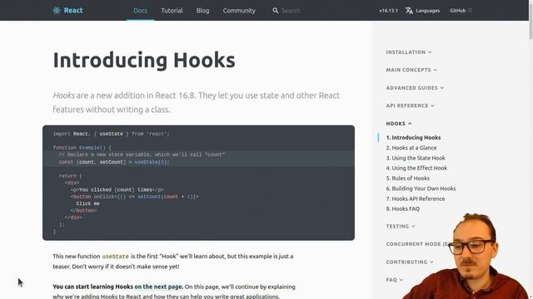Click the React atom logo icon
The height and width of the screenshot is (299, 533).
57,11
